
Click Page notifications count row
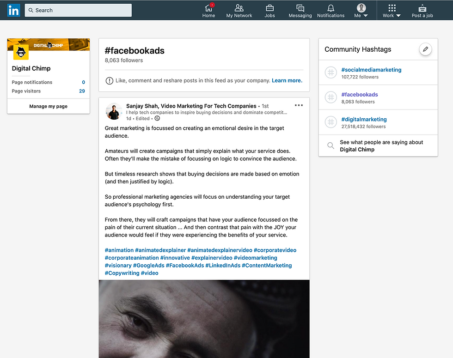[48, 82]
